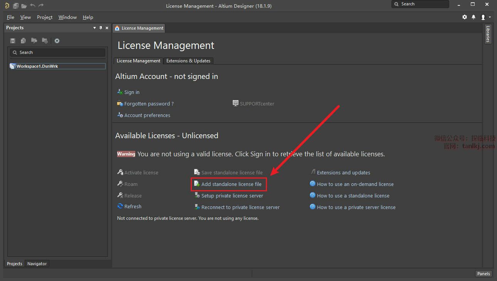Click the Redo arrow in the title bar

click(41, 5)
